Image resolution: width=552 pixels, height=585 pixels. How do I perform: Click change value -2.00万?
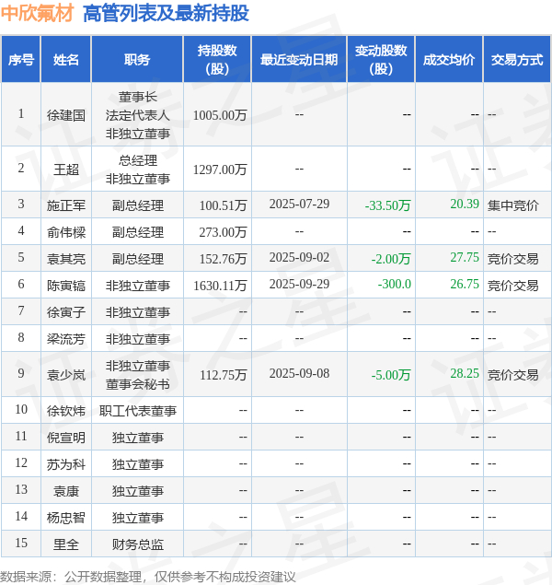(391, 259)
